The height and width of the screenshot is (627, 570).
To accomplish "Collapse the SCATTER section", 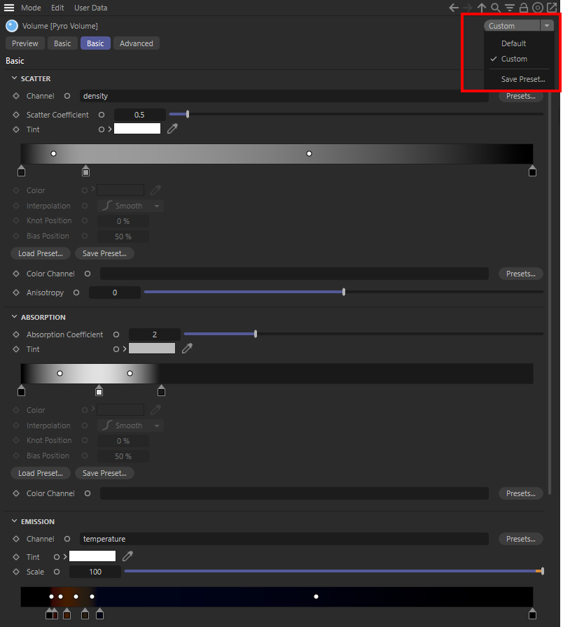I will pos(14,78).
